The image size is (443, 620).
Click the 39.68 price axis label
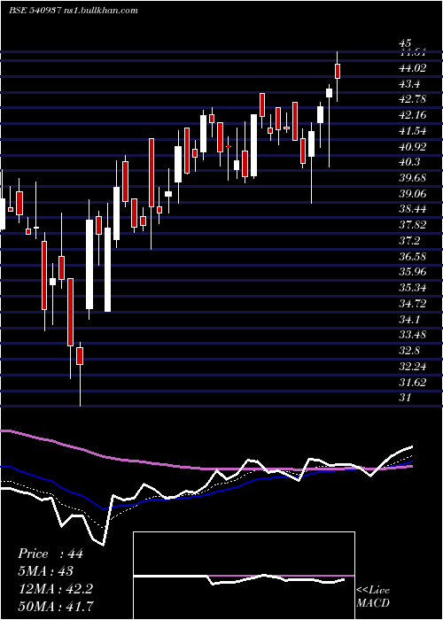click(413, 178)
